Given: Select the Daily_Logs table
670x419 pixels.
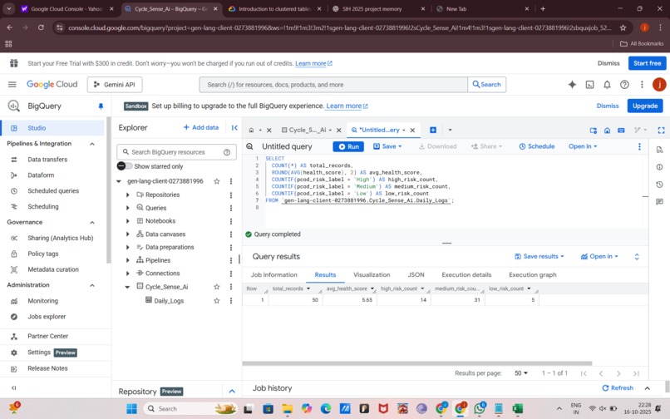Looking at the screenshot, I should coord(169,301).
